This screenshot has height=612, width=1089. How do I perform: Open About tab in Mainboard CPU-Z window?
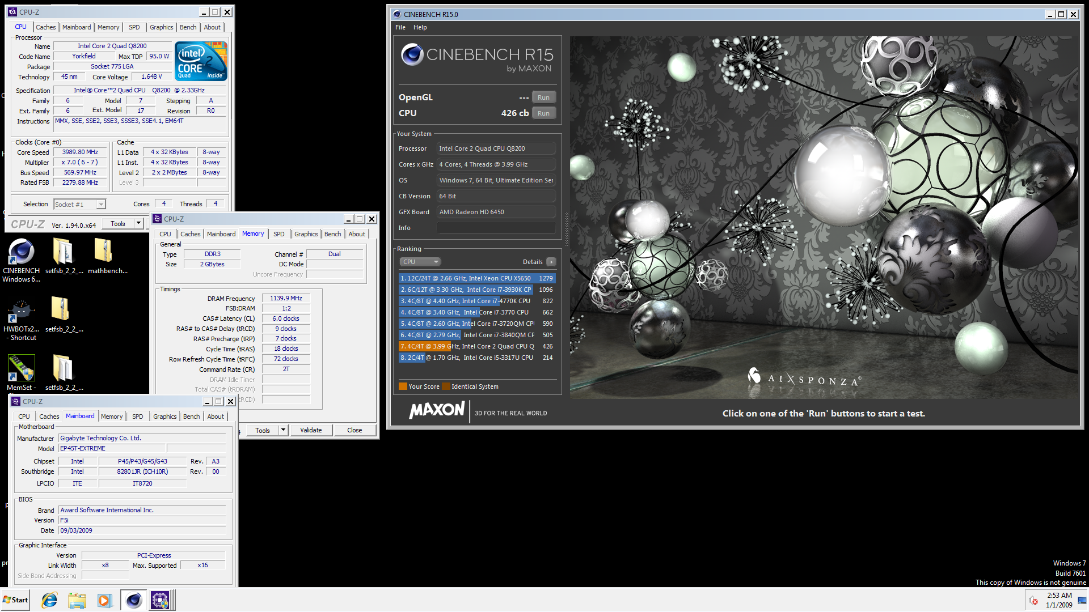(216, 416)
